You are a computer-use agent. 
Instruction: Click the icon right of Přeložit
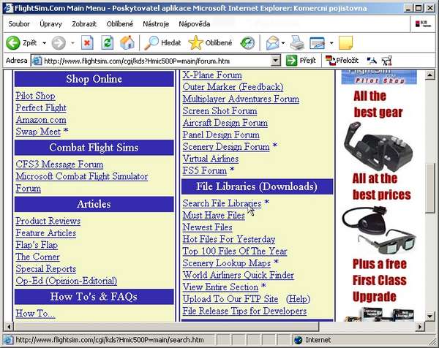click(372, 61)
